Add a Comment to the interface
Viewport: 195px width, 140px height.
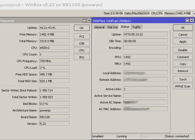pos(183,57)
